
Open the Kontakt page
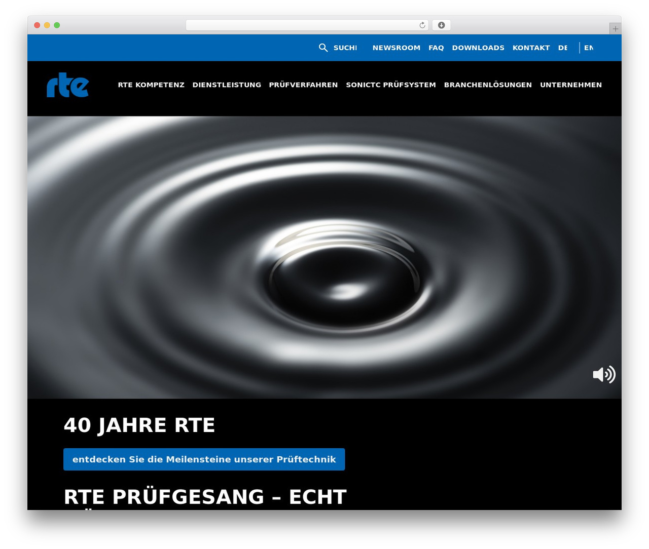(531, 48)
